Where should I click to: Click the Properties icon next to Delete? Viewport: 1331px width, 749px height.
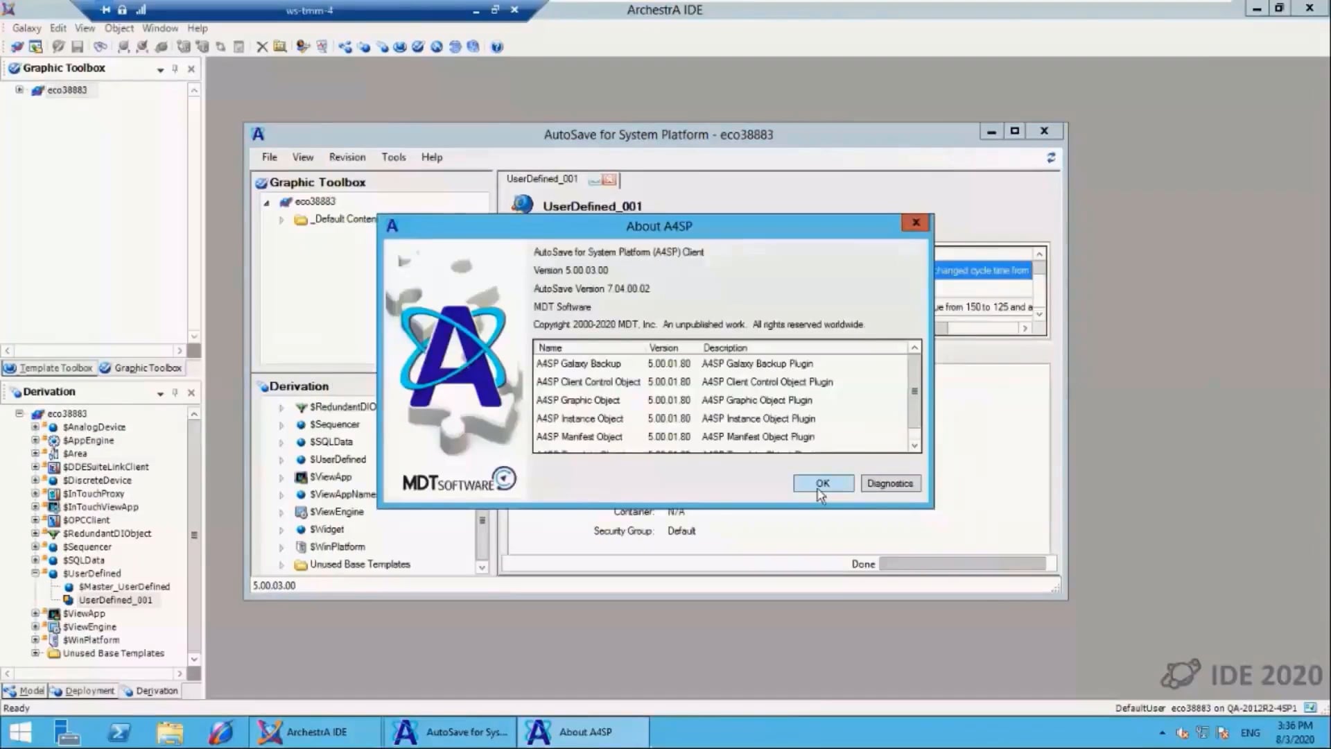[280, 46]
